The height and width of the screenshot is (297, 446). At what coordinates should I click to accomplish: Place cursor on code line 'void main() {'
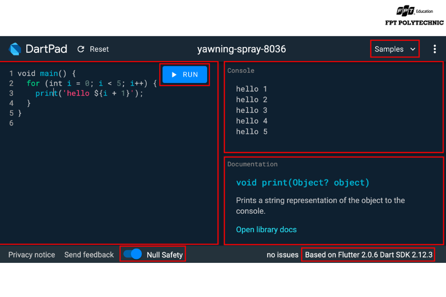click(47, 73)
